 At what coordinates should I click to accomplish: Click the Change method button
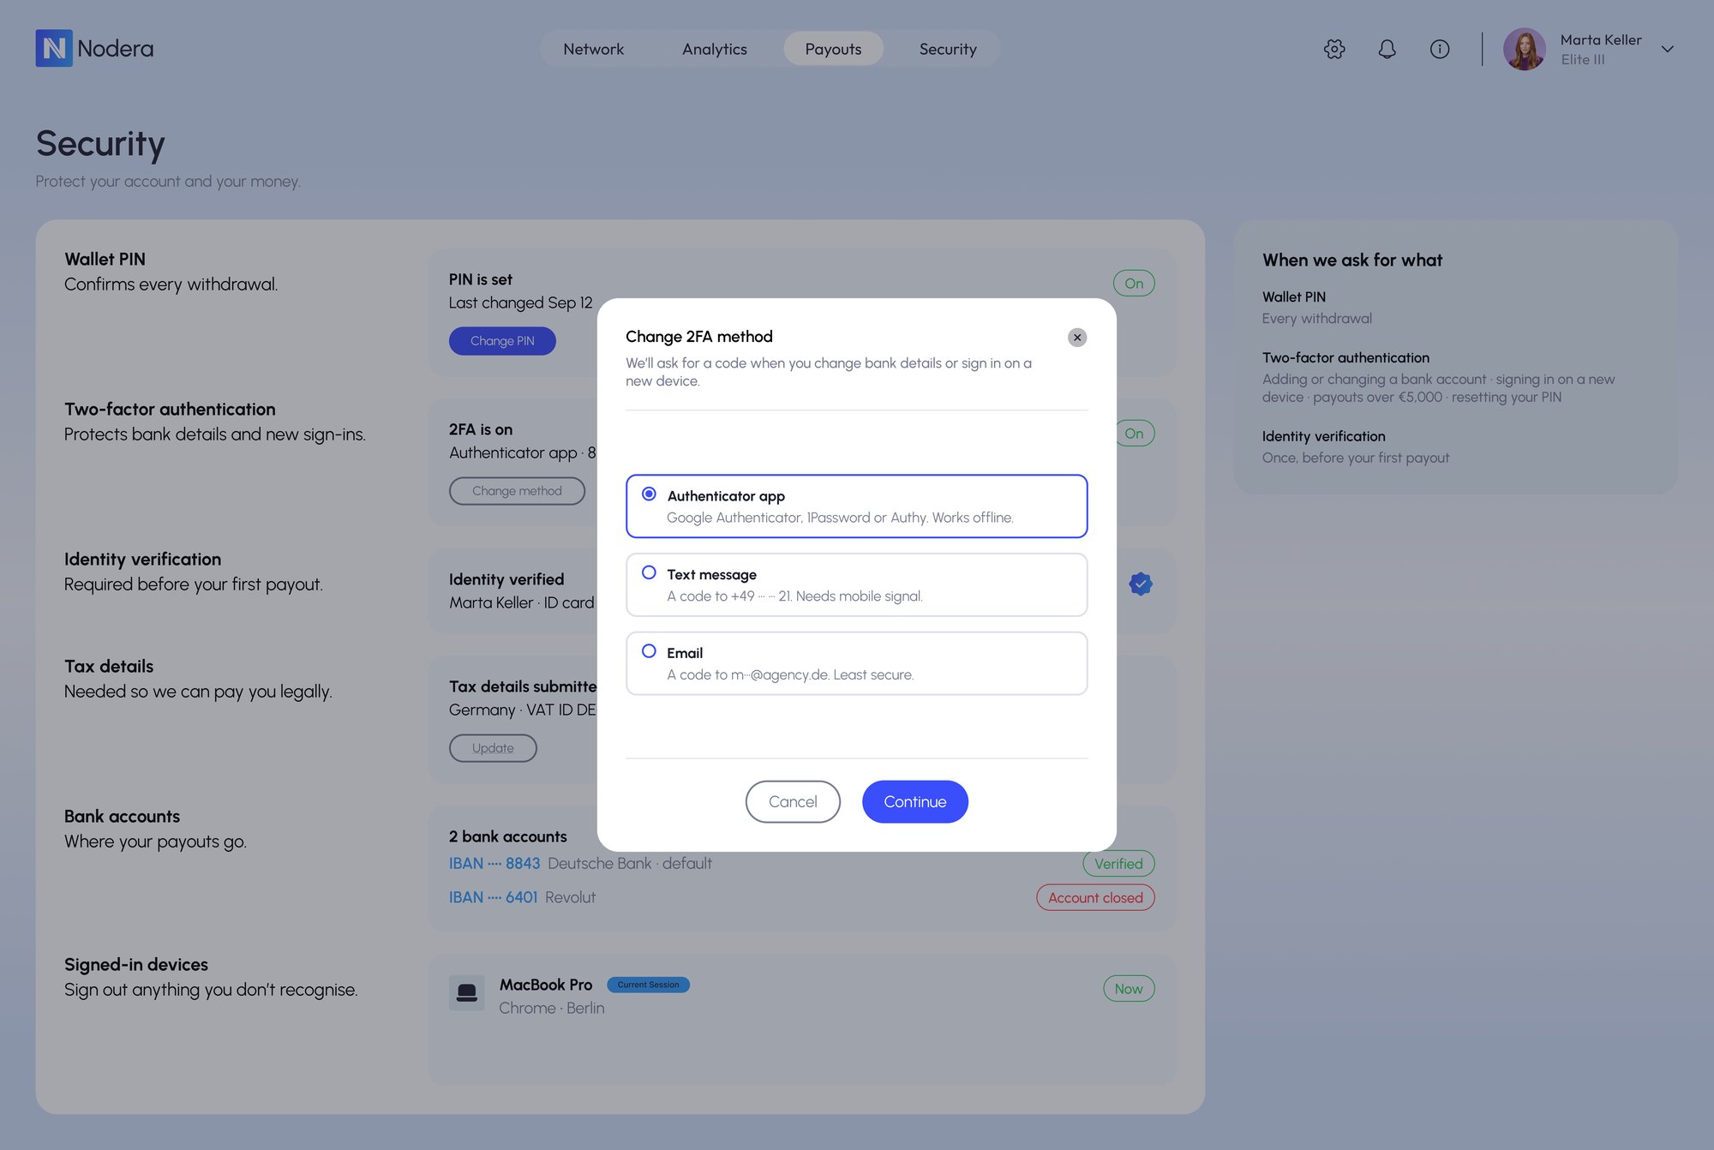tap(517, 490)
